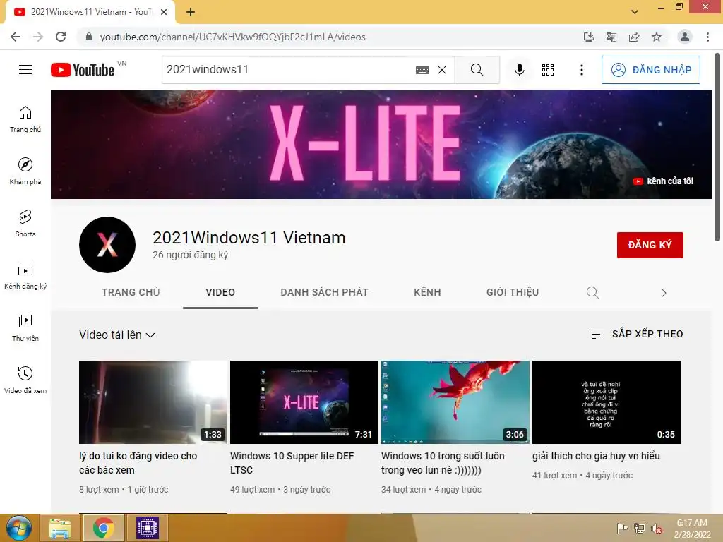Switch to the TRANG CHỦ channel tab
This screenshot has height=542, width=723.
point(131,292)
